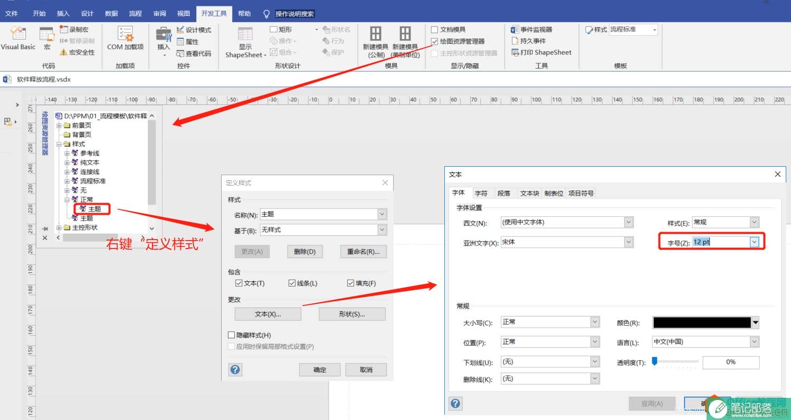Toggle the 填充(F) checkbox
This screenshot has height=420, width=791.
tap(350, 283)
